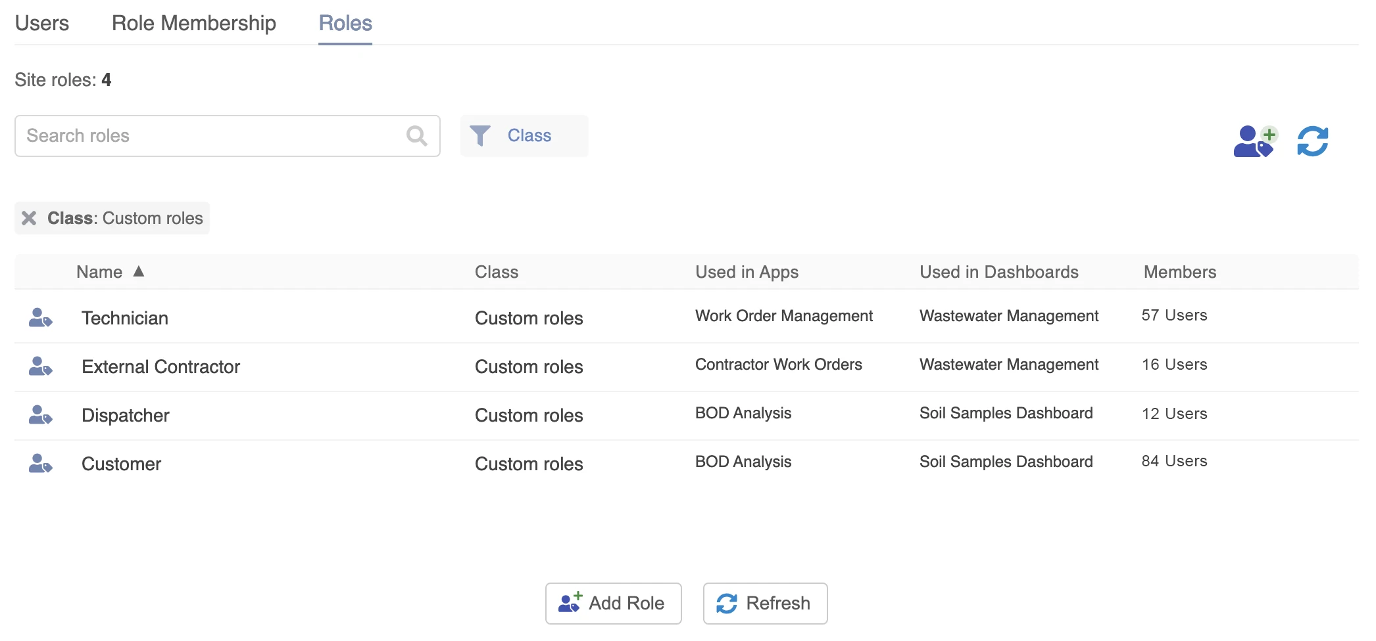Click the search magnifier icon

pos(416,136)
